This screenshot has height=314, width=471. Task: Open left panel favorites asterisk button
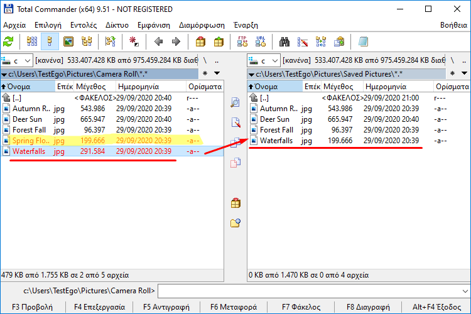pyautogui.click(x=205, y=73)
